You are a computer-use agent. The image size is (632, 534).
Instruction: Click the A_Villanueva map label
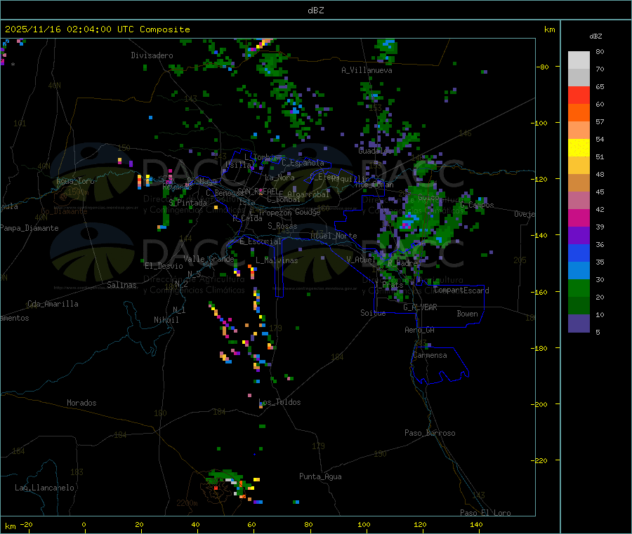367,70
